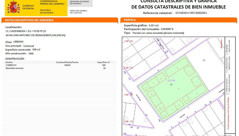This screenshot has width=239, height=136.
Task: Select the DATOS DESCRIPTIVOS DEL INMUEBLE header
Action: pyautogui.click(x=29, y=20)
